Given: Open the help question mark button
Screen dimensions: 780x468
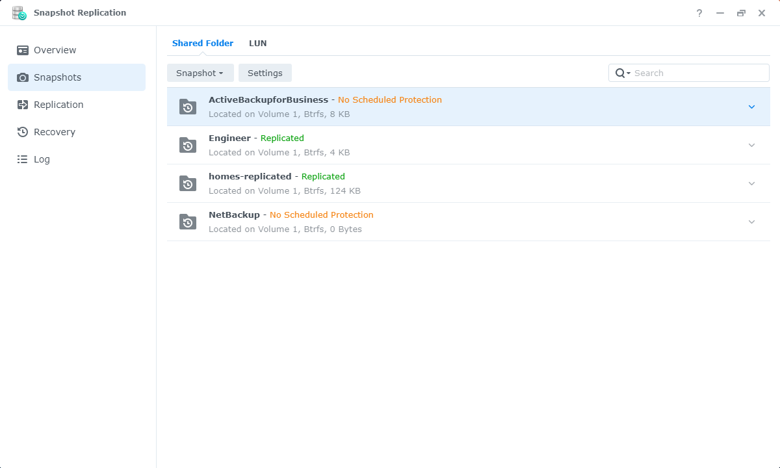Looking at the screenshot, I should pyautogui.click(x=699, y=13).
